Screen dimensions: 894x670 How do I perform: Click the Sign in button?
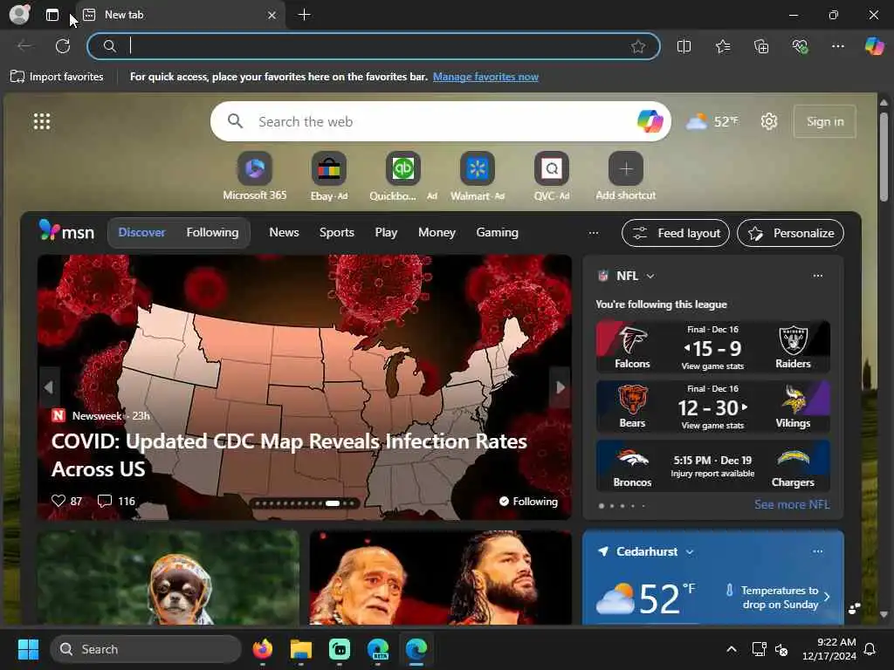(x=824, y=121)
